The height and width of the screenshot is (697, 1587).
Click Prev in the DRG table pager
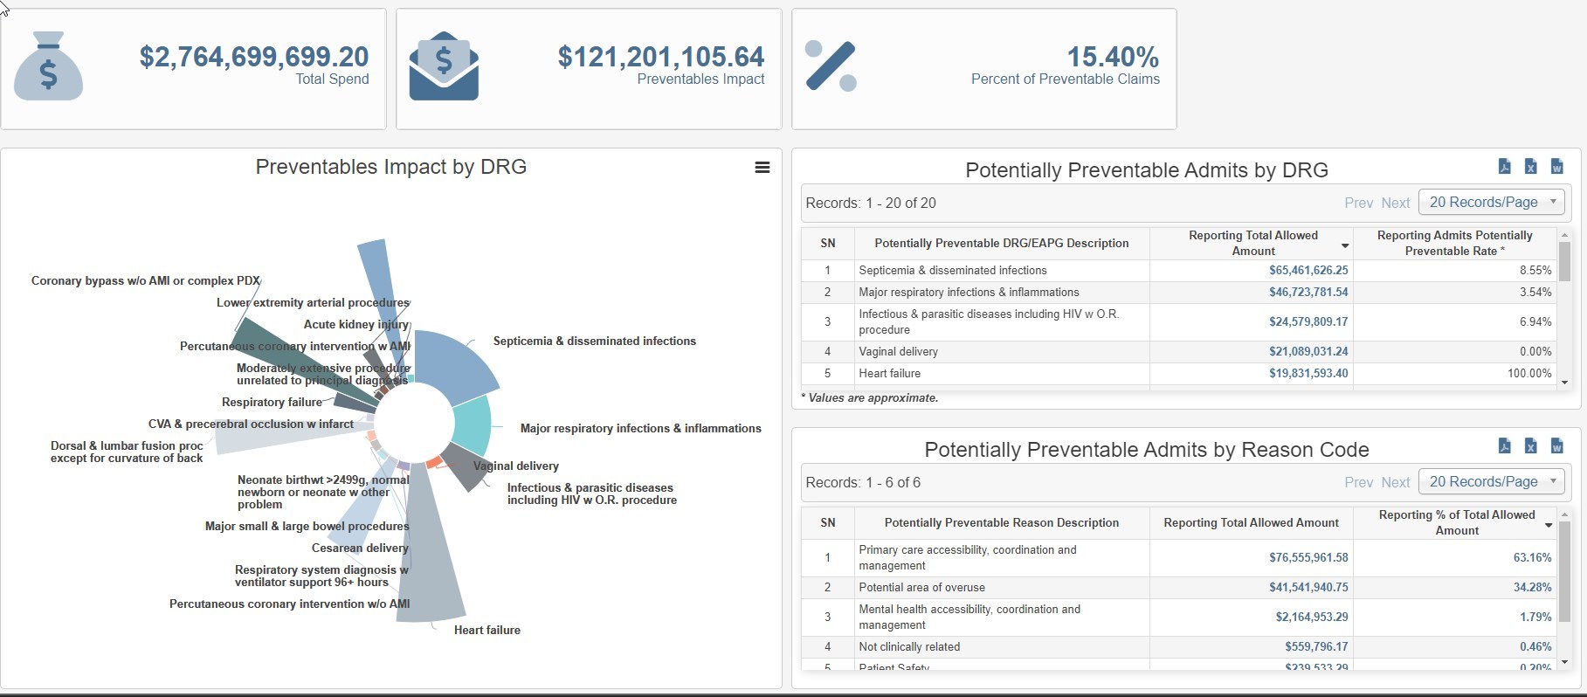[x=1358, y=203]
